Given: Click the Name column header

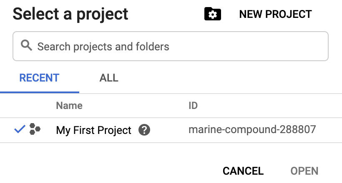Looking at the screenshot, I should (69, 106).
